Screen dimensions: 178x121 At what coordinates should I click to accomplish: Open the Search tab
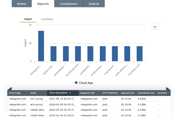tap(94, 4)
